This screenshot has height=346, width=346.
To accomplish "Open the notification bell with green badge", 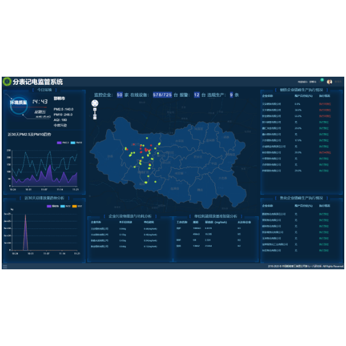I will click(x=322, y=81).
